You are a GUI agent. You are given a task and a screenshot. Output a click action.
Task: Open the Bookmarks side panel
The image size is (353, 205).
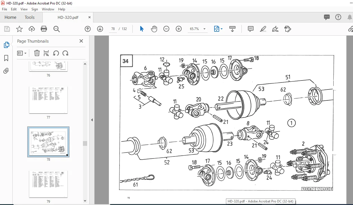point(6,58)
